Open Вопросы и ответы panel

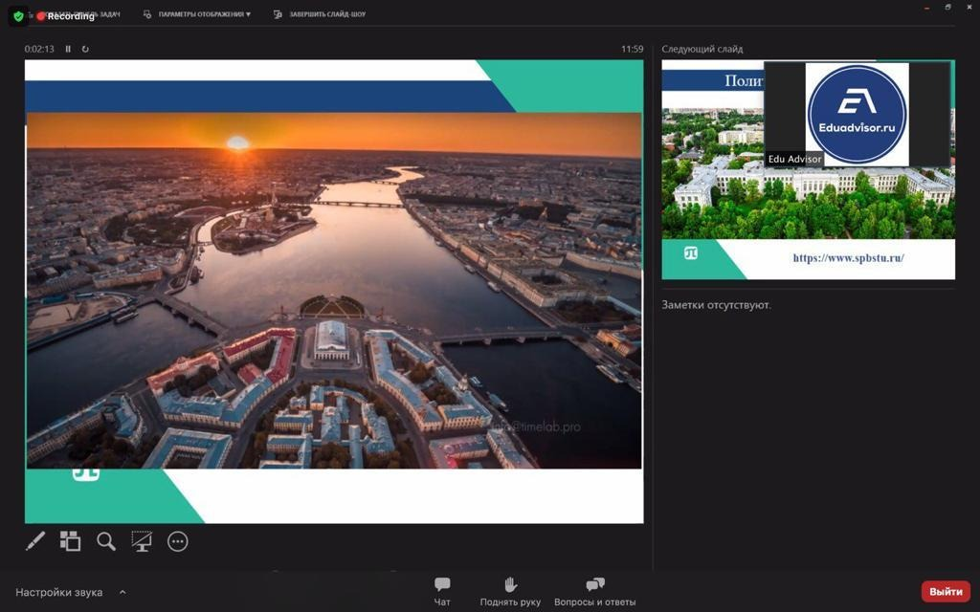[x=594, y=591]
